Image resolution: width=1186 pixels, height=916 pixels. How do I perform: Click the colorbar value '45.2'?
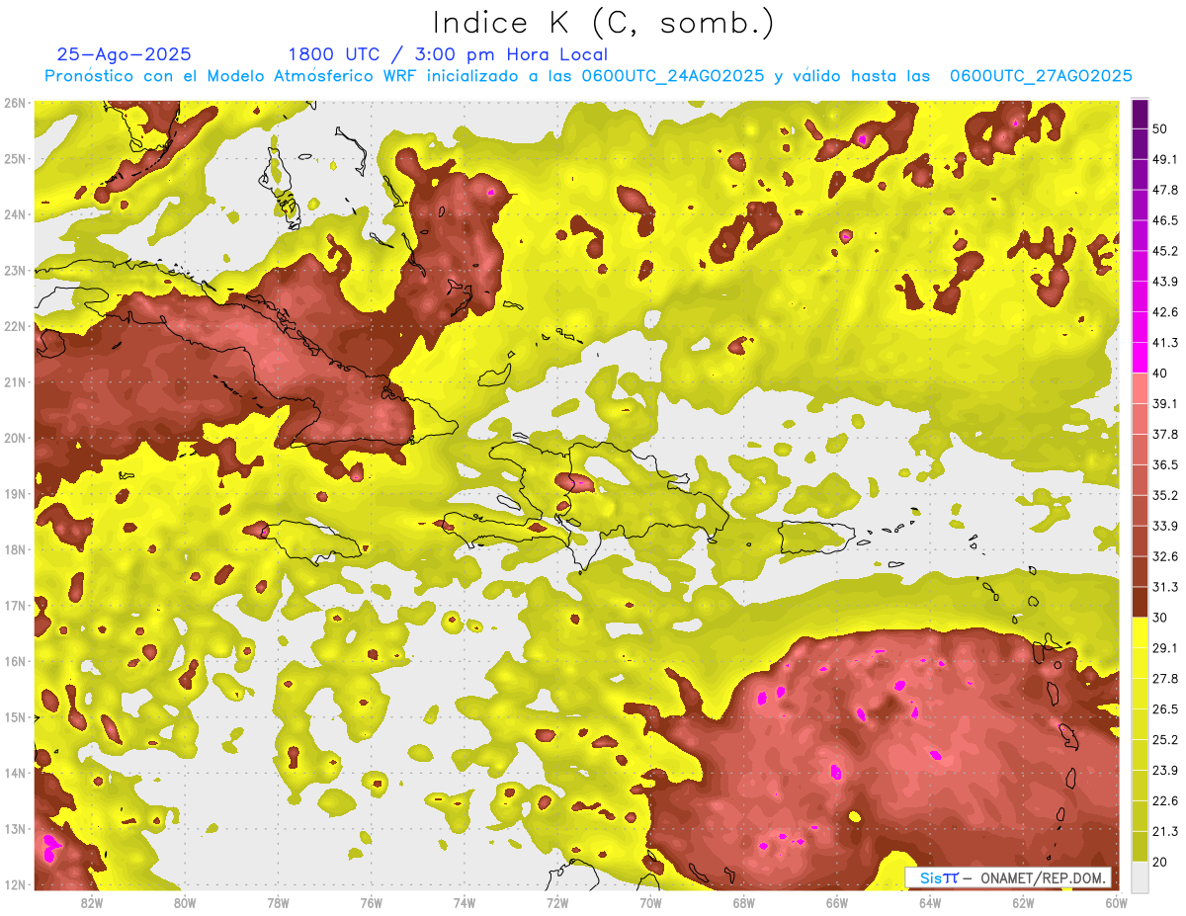(1165, 251)
